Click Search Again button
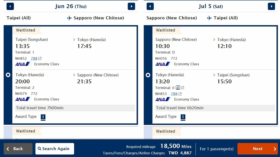The image size is (280, 157). pyautogui.click(x=55, y=149)
